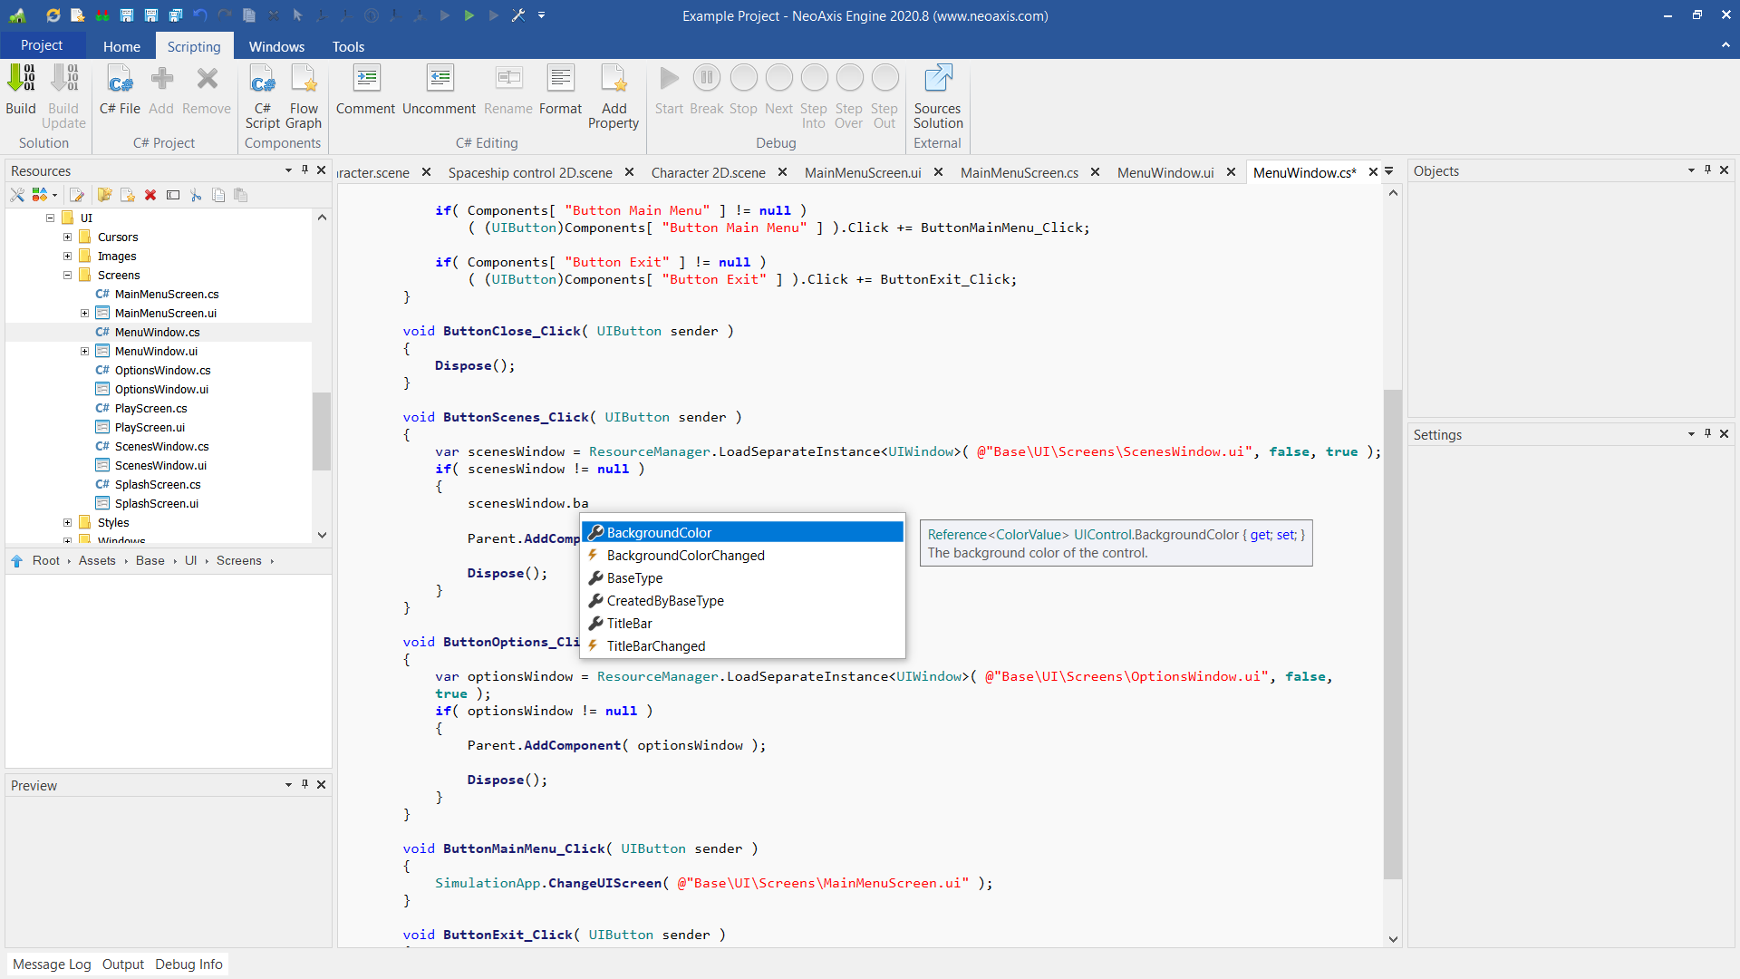
Task: Open the wrench tools icon in the quick access bar
Action: (x=518, y=15)
